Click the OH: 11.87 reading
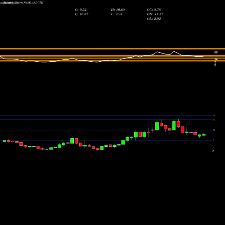 click(155, 14)
